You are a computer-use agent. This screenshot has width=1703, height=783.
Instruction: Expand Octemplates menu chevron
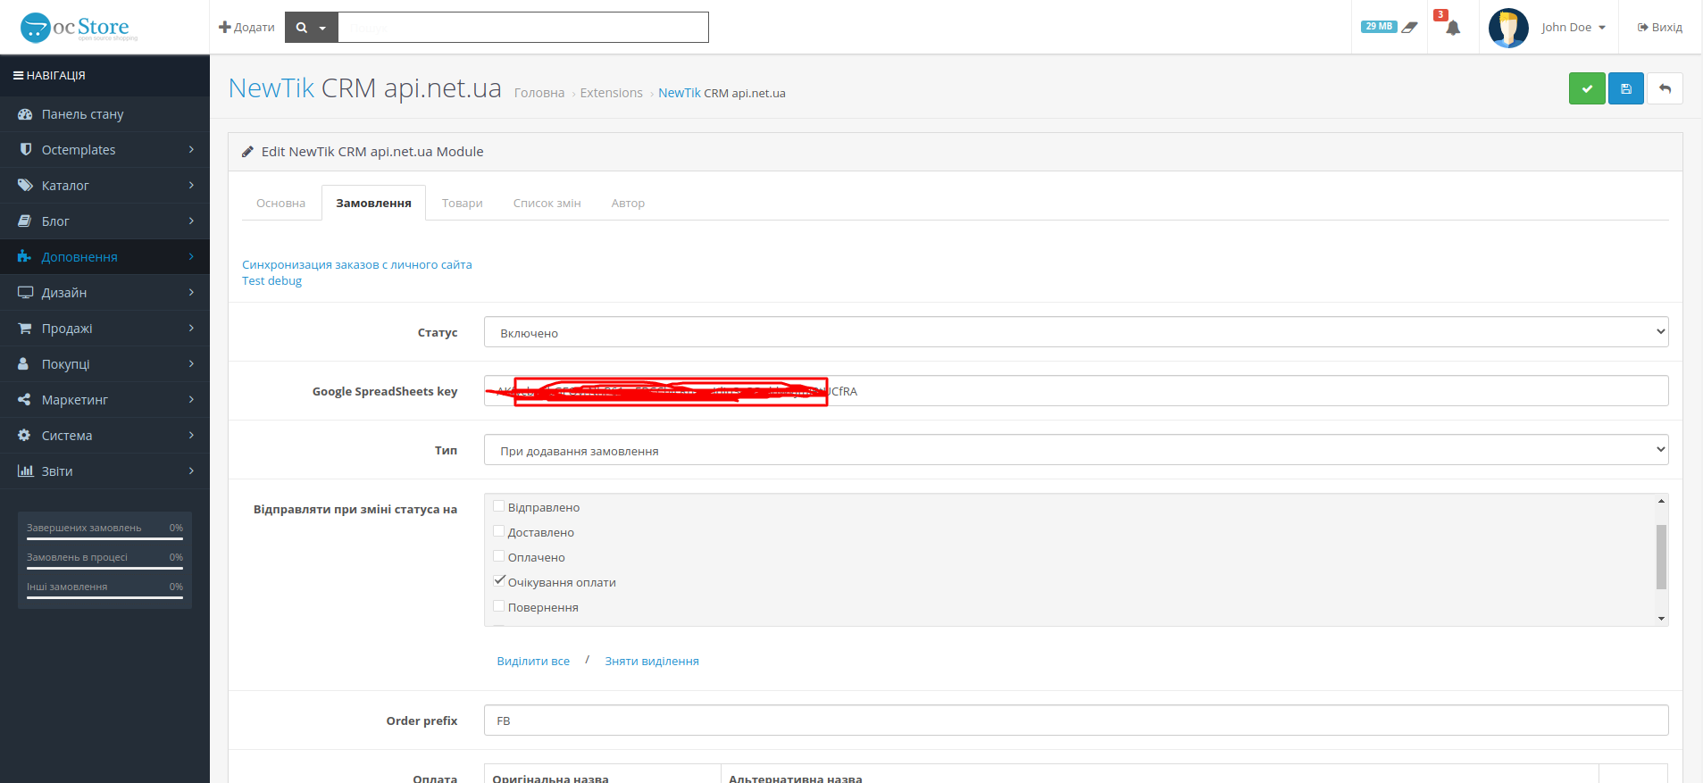(x=191, y=149)
